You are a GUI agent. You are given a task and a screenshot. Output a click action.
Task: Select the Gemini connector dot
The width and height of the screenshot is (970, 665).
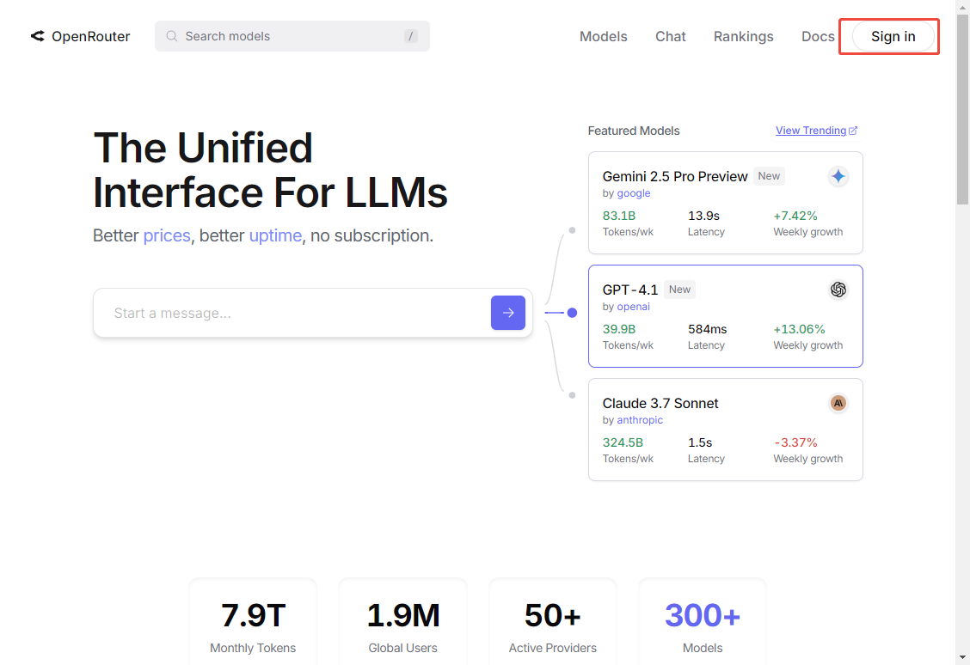coord(572,230)
